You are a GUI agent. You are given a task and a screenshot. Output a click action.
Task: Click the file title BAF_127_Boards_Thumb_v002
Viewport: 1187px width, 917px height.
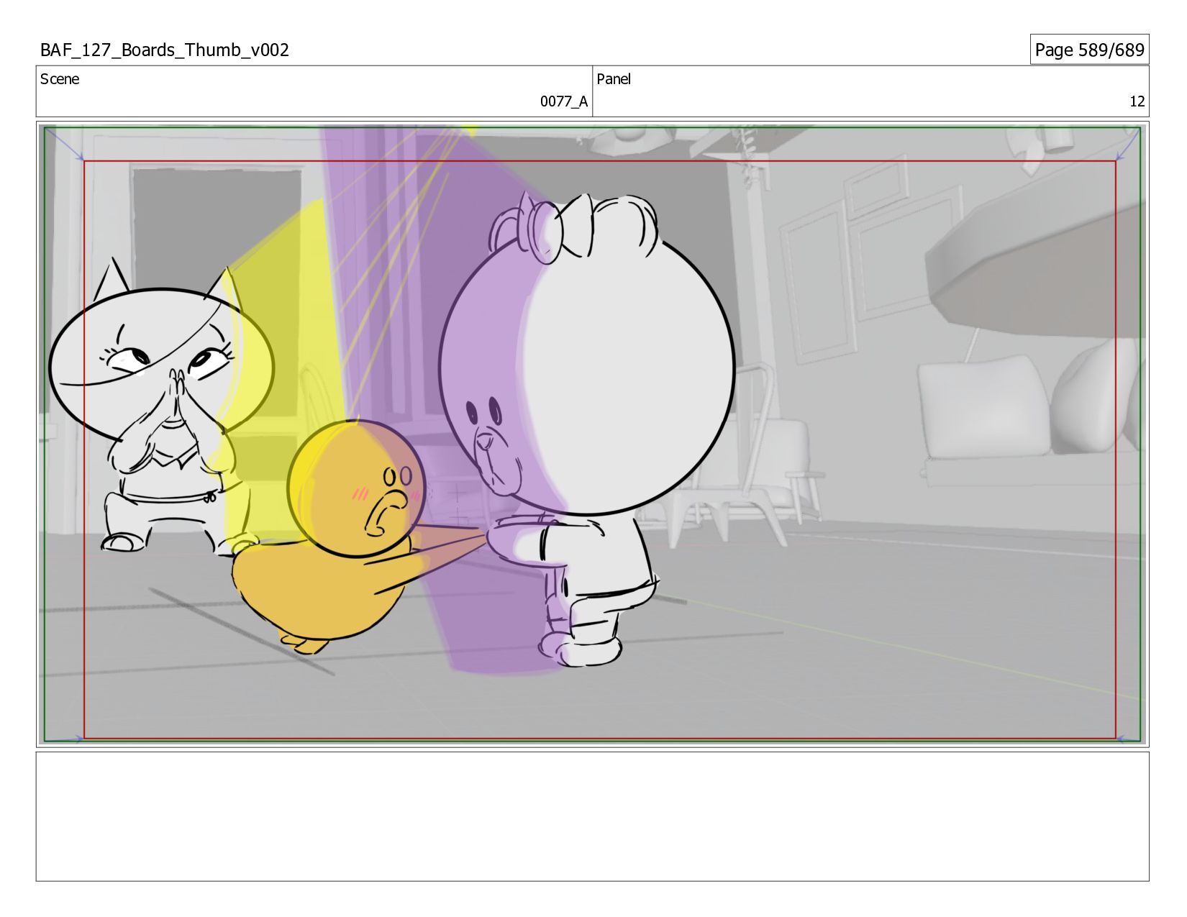(165, 50)
